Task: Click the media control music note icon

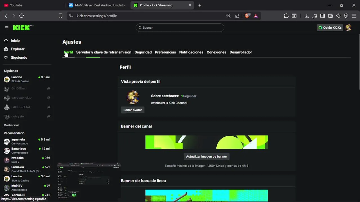Action: point(315,16)
